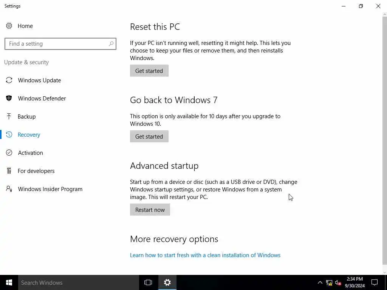This screenshot has height=290, width=387.
Task: Click the Backup upload arrow icon
Action: pos(9,116)
